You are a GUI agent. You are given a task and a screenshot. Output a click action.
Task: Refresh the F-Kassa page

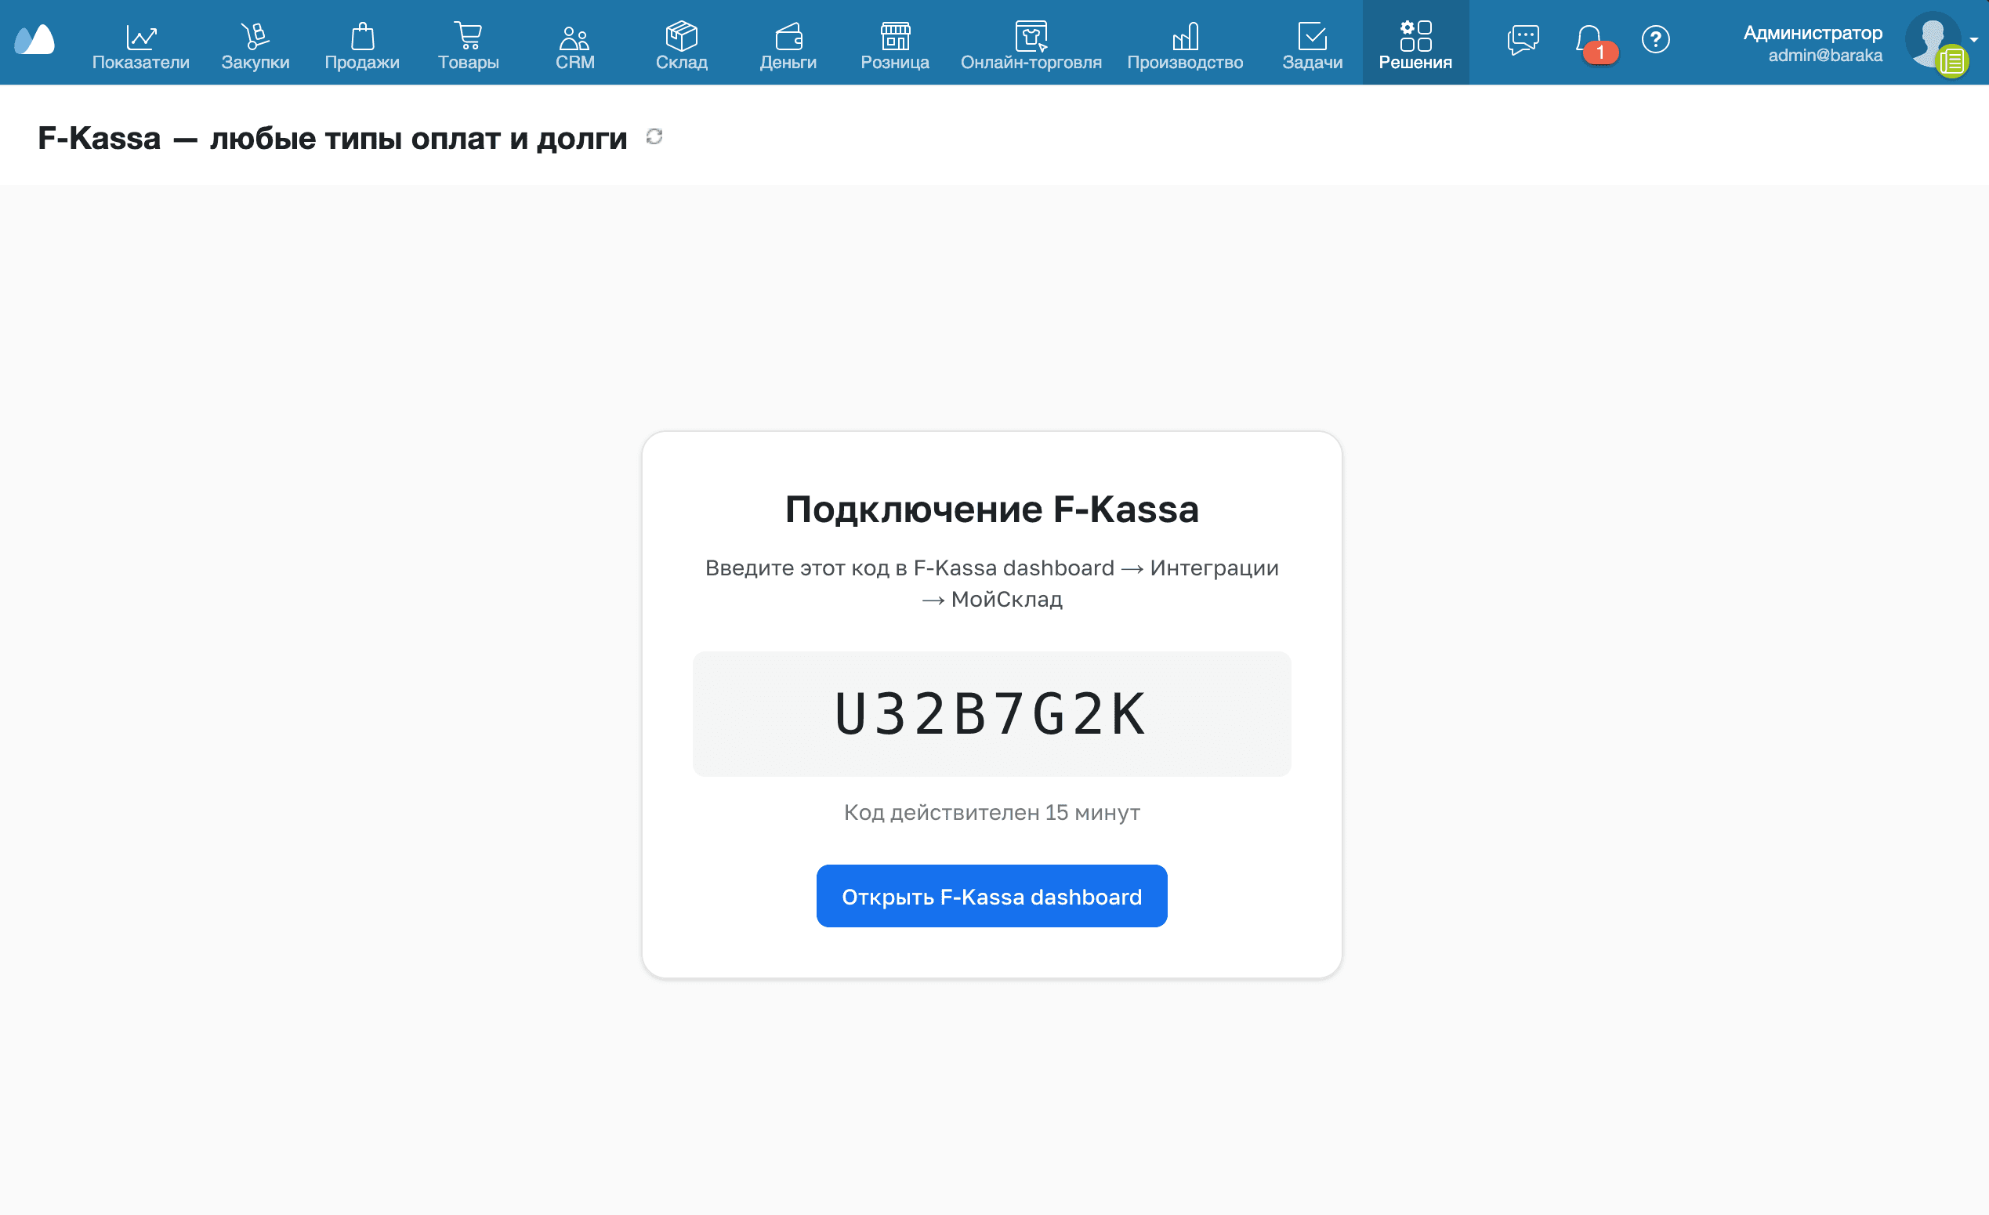pyautogui.click(x=654, y=137)
